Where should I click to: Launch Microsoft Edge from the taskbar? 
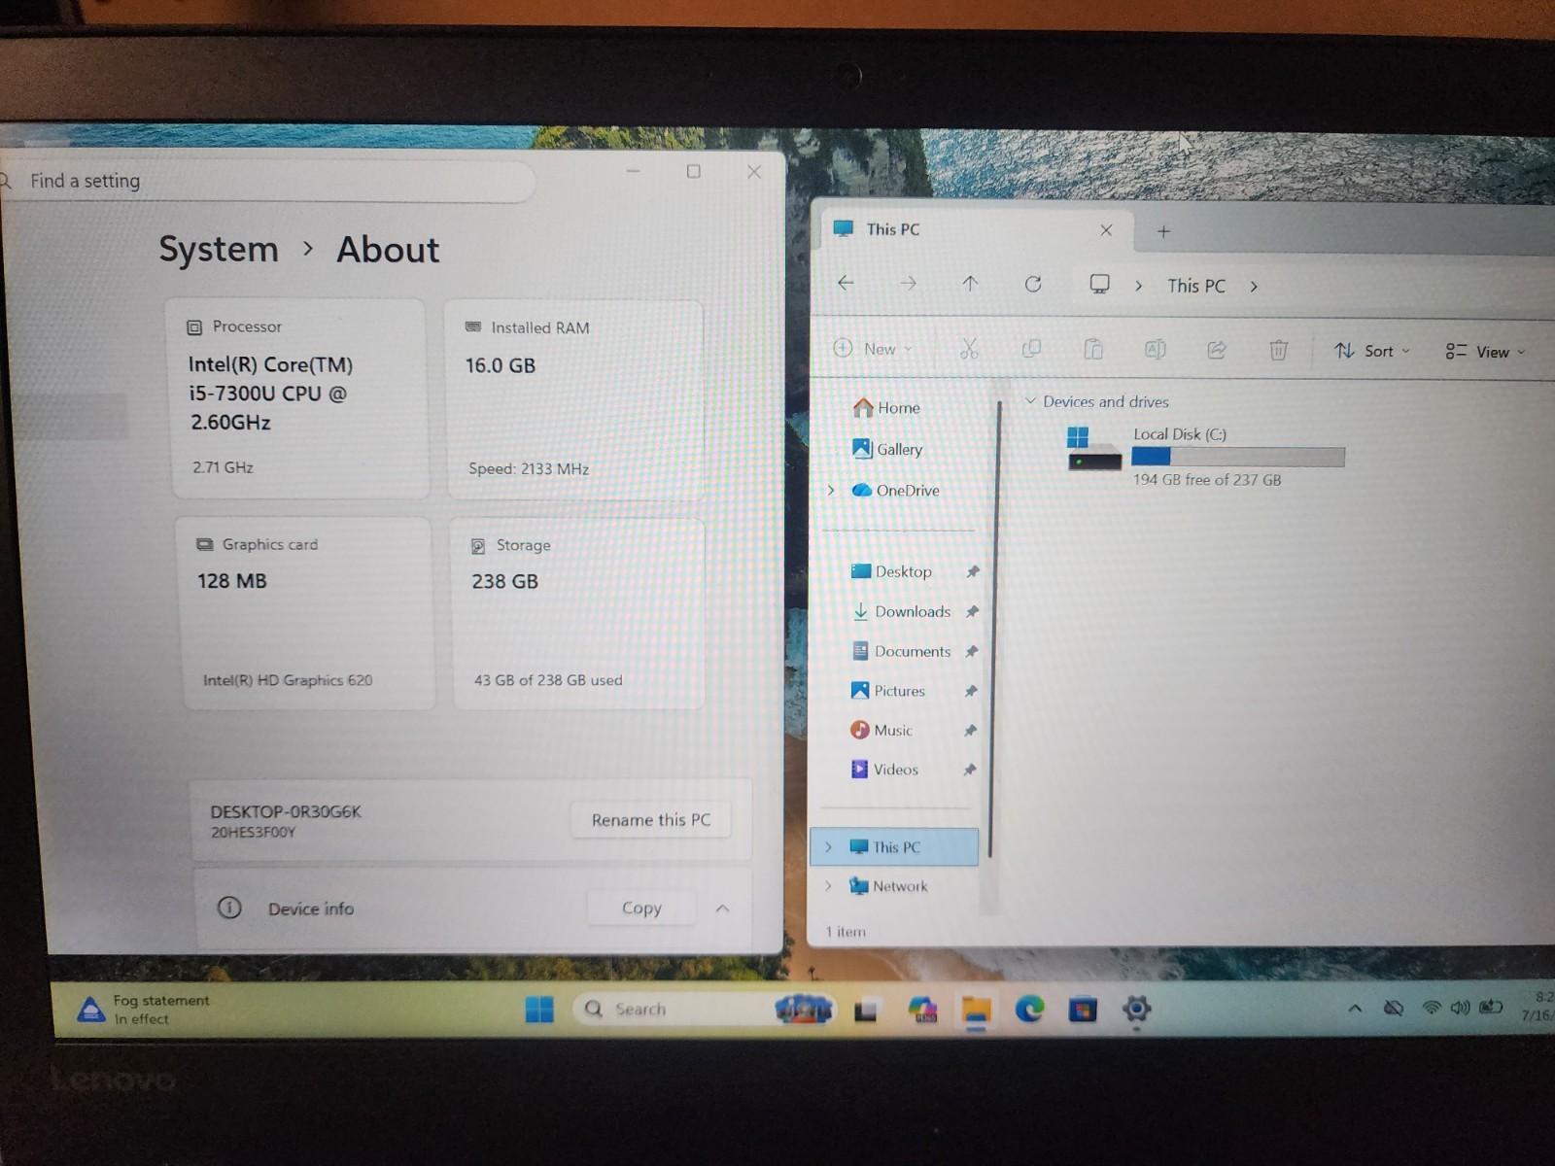coord(1029,1010)
